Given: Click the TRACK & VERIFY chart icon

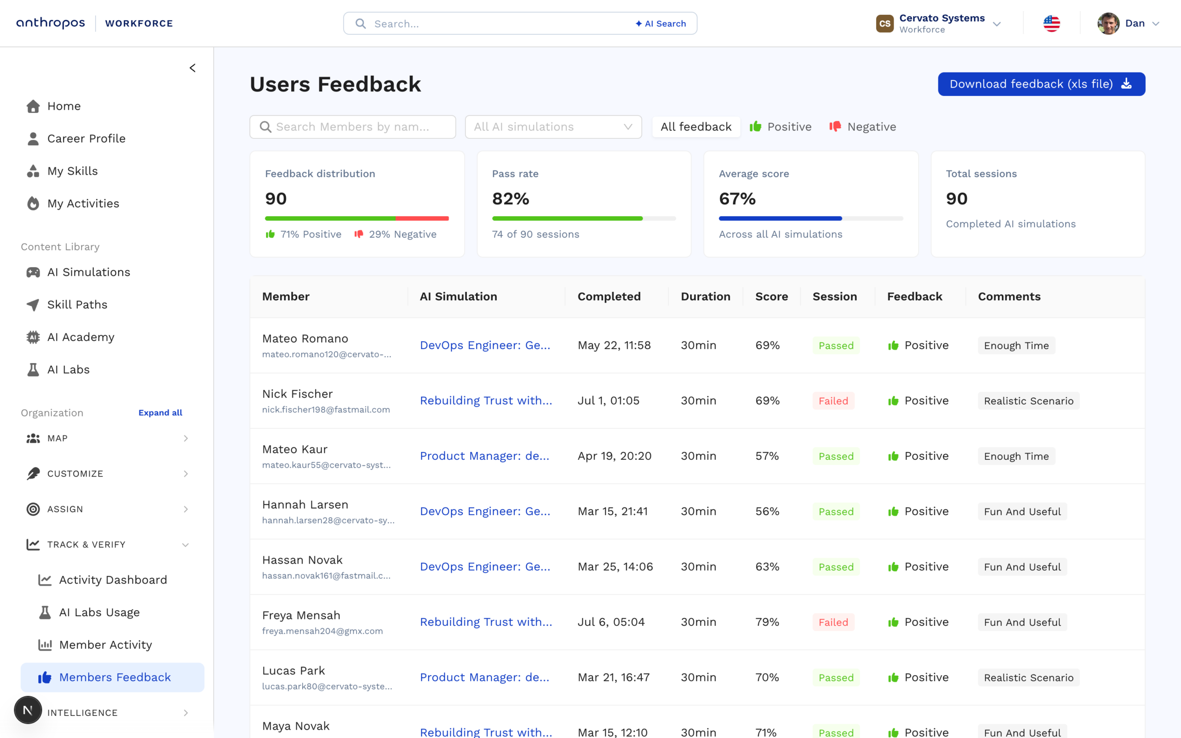Looking at the screenshot, I should (x=33, y=544).
